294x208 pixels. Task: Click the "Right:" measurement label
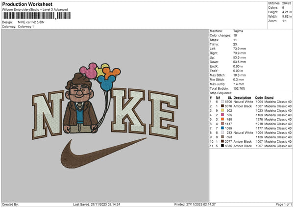pos(214,53)
